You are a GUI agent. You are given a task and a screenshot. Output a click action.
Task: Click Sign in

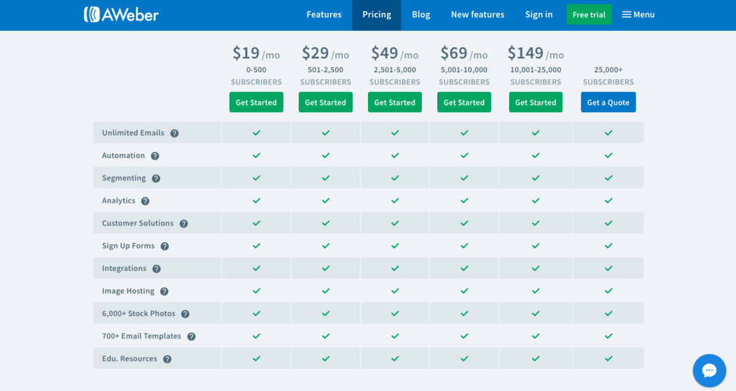pos(539,15)
